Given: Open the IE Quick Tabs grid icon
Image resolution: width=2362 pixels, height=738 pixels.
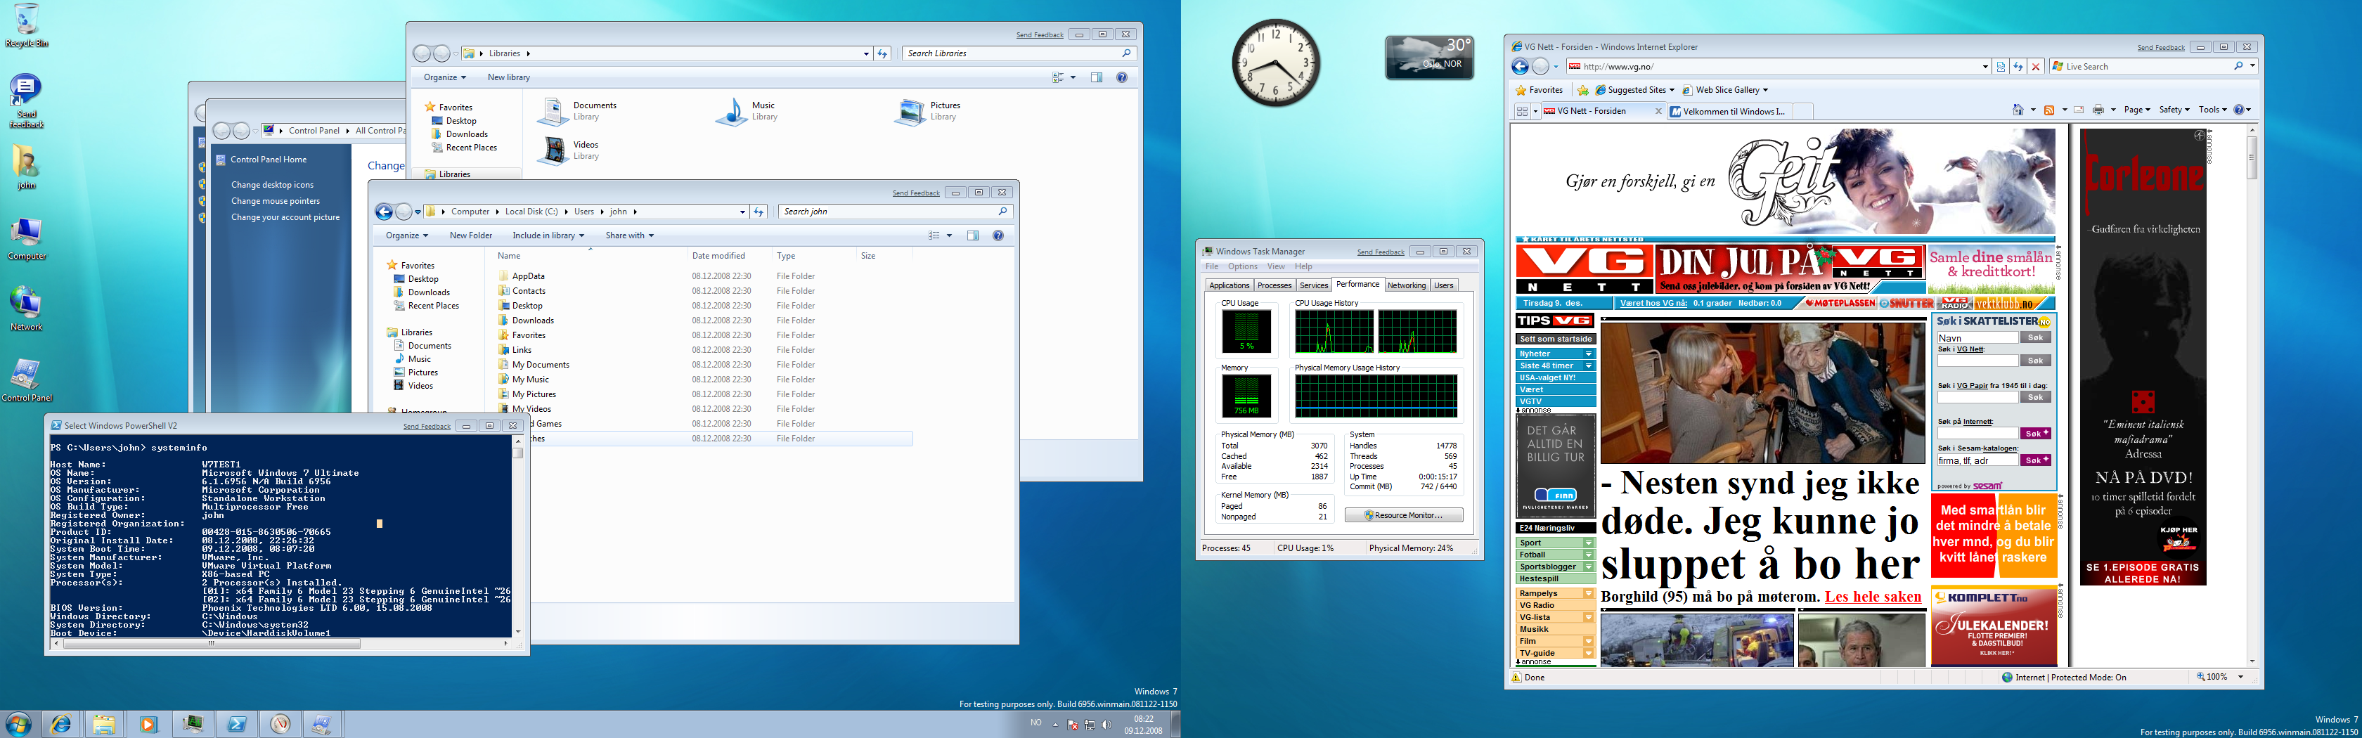Looking at the screenshot, I should tap(1522, 111).
